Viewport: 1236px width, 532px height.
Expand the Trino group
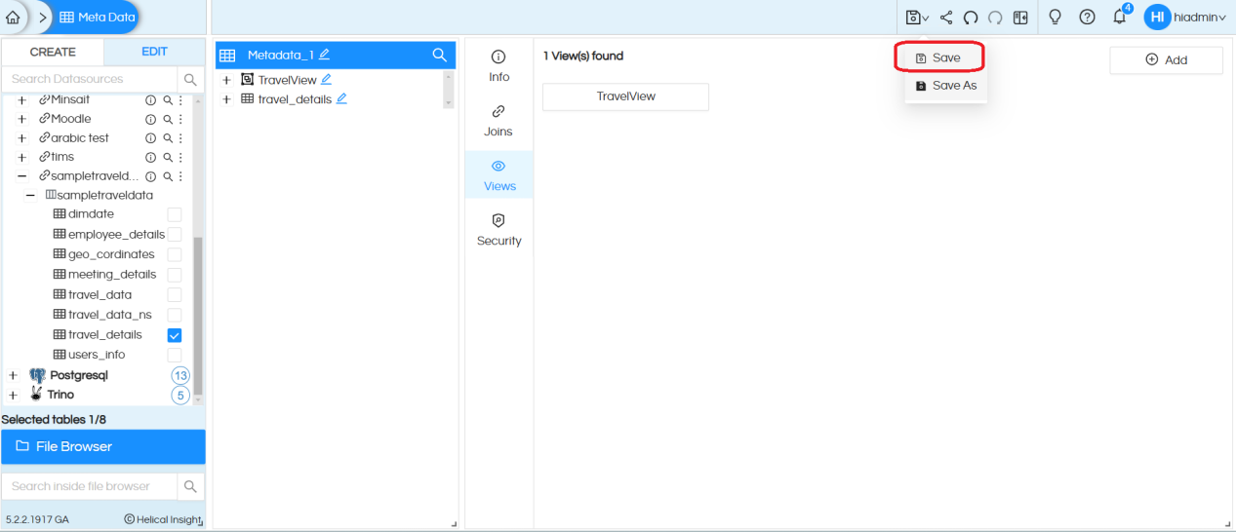click(13, 395)
